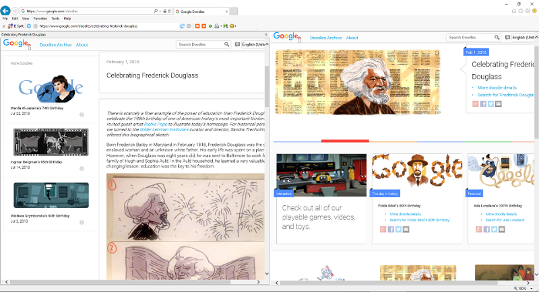This screenshot has height=292, width=539.
Task: Click the refresh icon inside the main address bar
Action: [x=170, y=11]
